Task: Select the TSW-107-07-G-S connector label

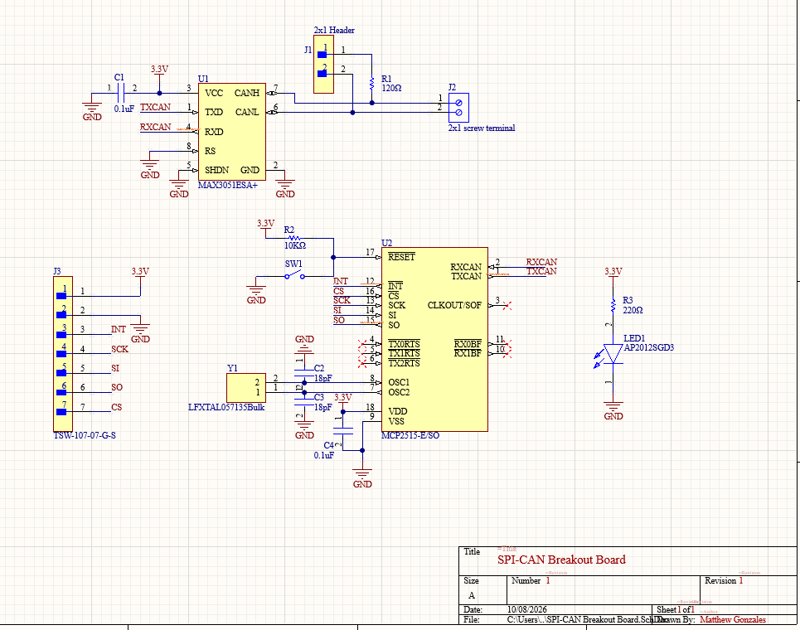Action: (85, 436)
